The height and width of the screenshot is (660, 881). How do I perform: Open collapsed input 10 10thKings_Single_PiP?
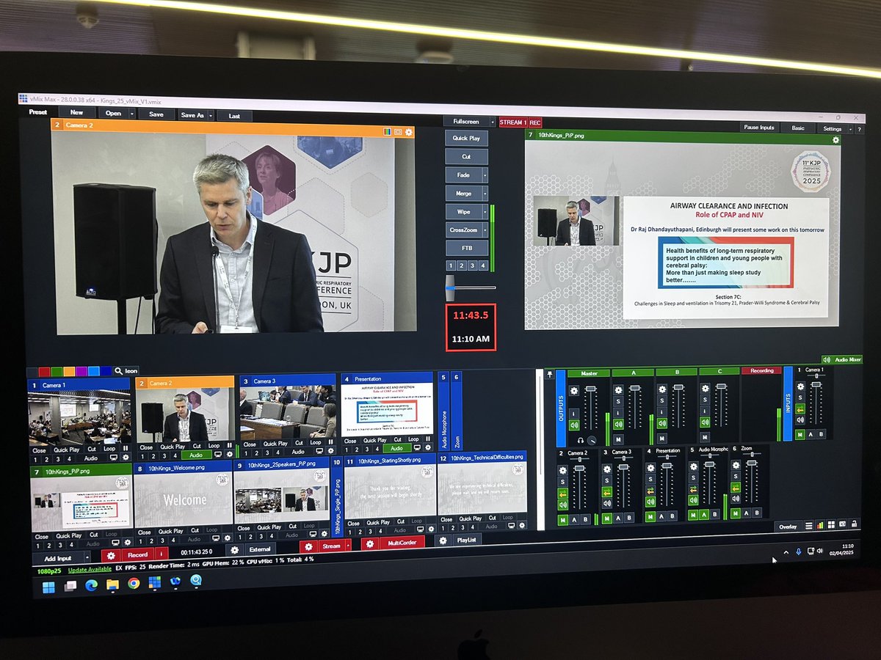coord(336,496)
